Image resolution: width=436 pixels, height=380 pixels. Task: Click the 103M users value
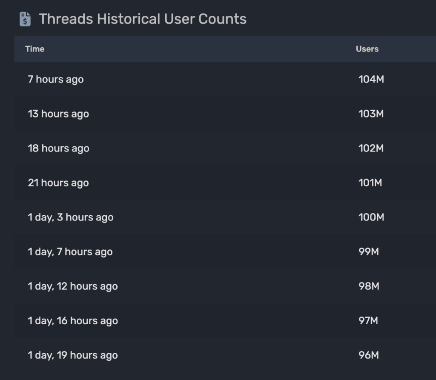click(x=371, y=114)
